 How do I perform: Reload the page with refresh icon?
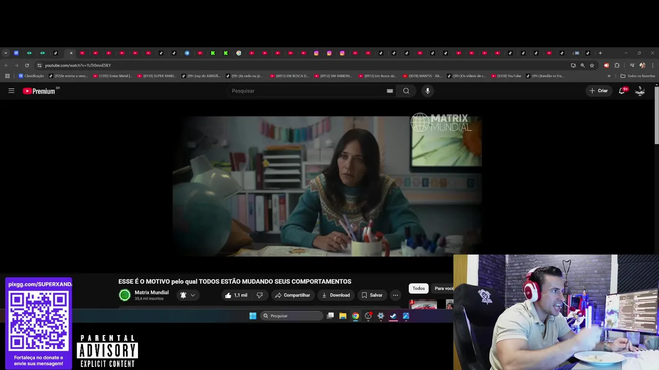[27, 66]
